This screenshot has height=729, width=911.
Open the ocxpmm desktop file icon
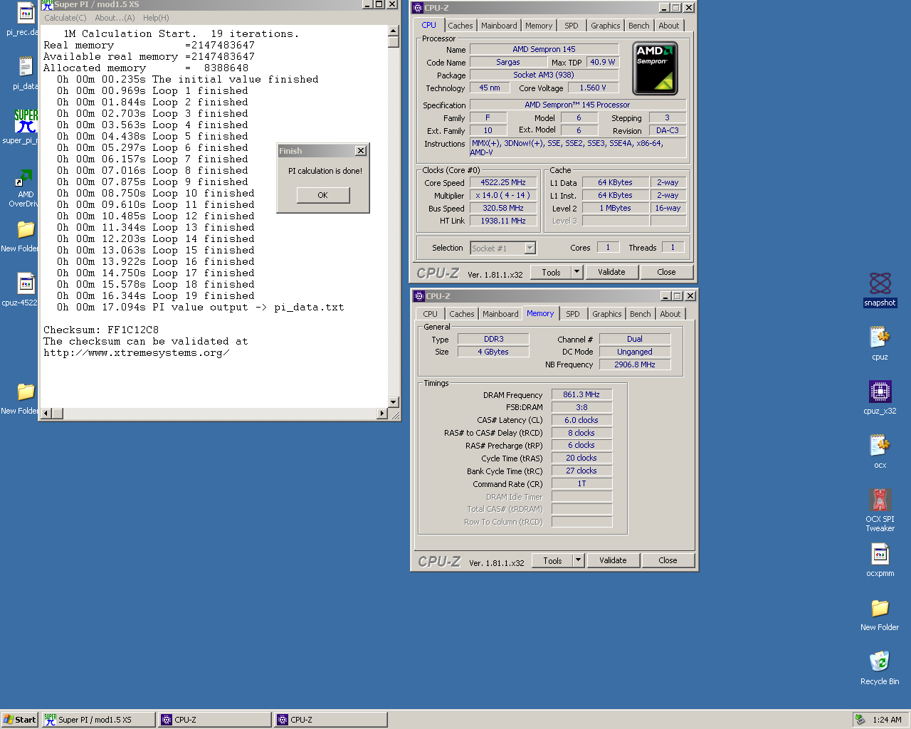[x=880, y=554]
